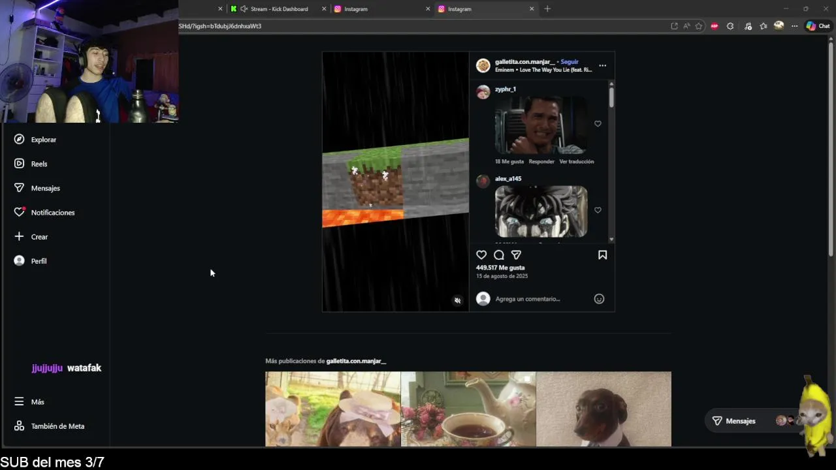The width and height of the screenshot is (836, 470).
Task: Open the Favorites list icon
Action: pos(763,26)
